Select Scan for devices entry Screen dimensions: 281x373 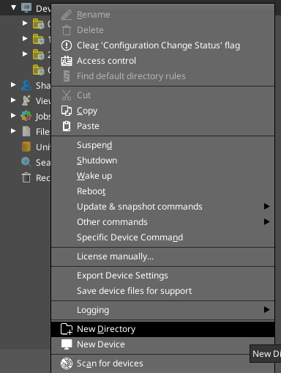pos(162,363)
